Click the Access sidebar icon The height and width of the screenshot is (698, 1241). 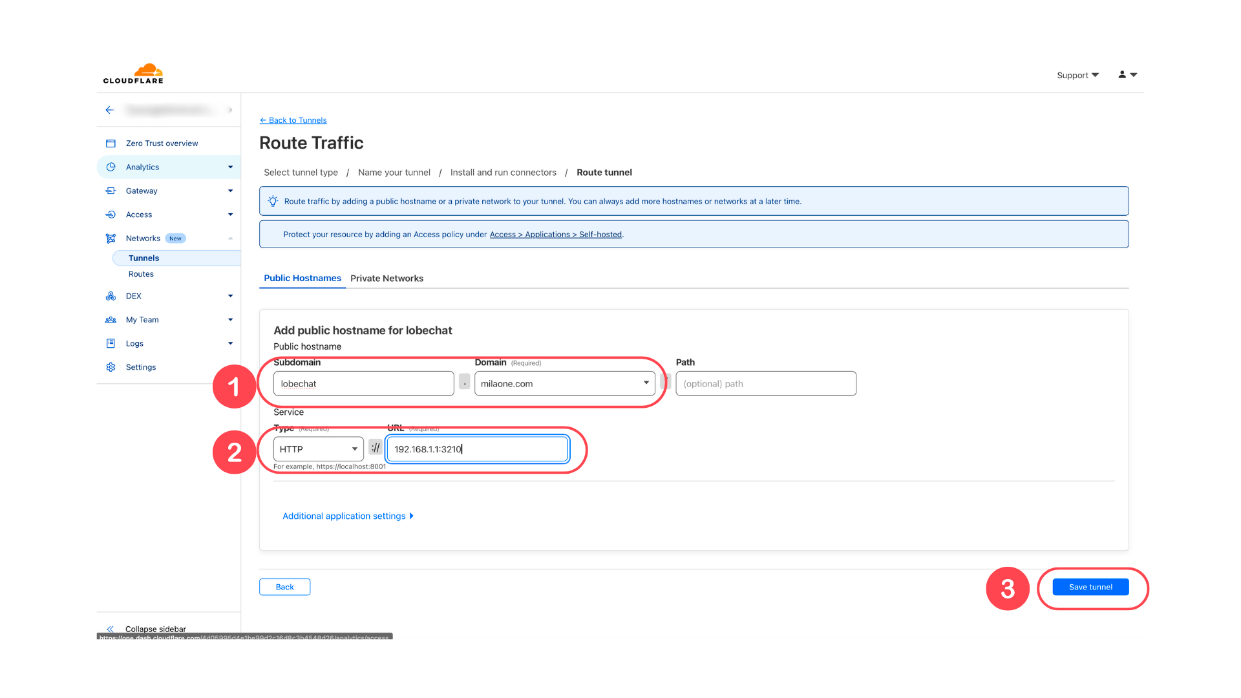(x=111, y=215)
